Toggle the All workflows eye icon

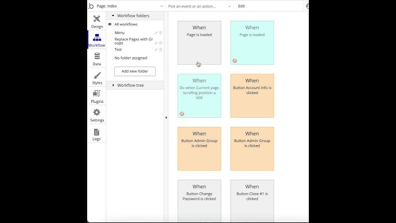pyautogui.click(x=110, y=24)
